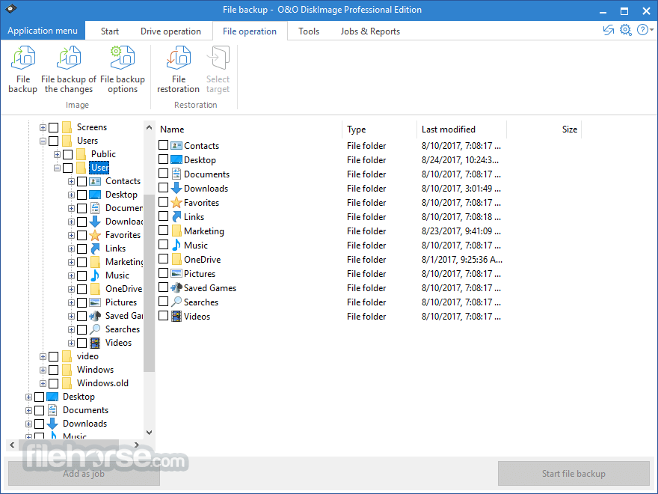This screenshot has width=658, height=494.
Task: Switch to the Start tab
Action: pos(109,31)
